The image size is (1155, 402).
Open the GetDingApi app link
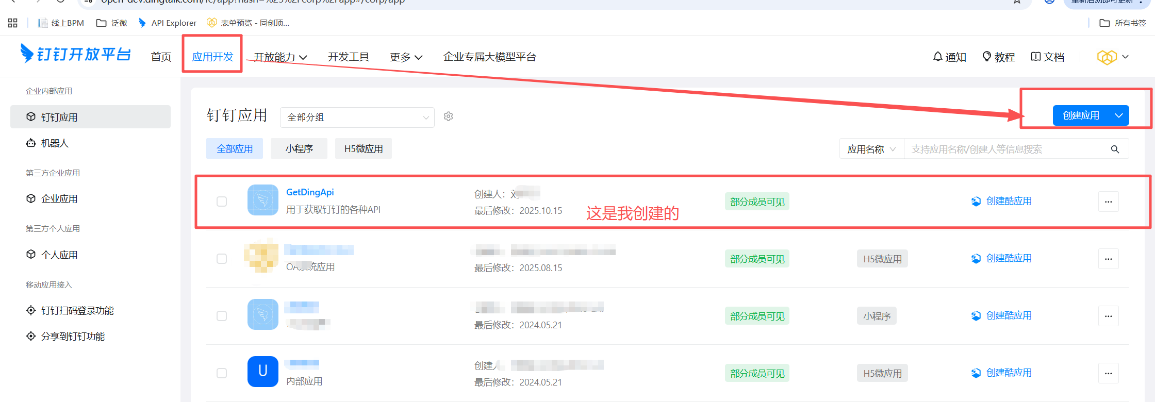click(310, 192)
